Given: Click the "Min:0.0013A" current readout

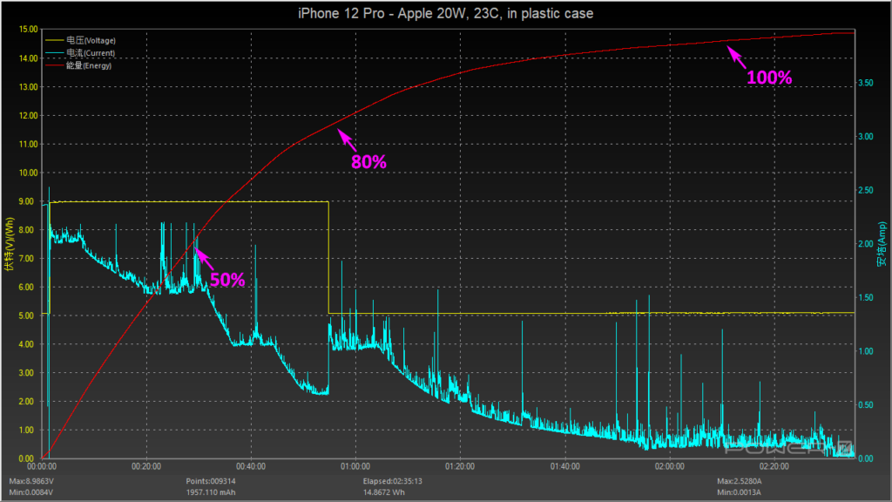Looking at the screenshot, I should (x=739, y=492).
